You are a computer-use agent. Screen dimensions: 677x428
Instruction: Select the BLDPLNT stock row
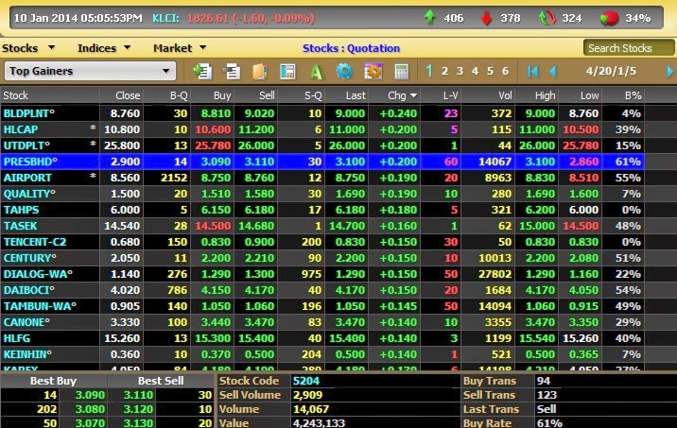(322, 113)
